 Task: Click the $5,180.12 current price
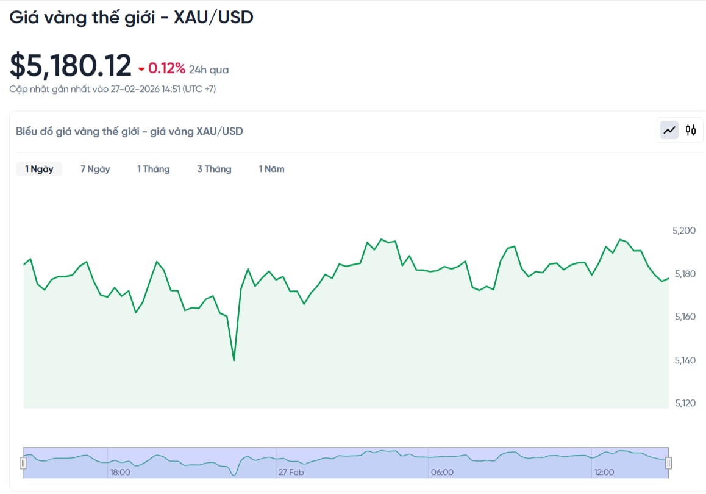71,65
